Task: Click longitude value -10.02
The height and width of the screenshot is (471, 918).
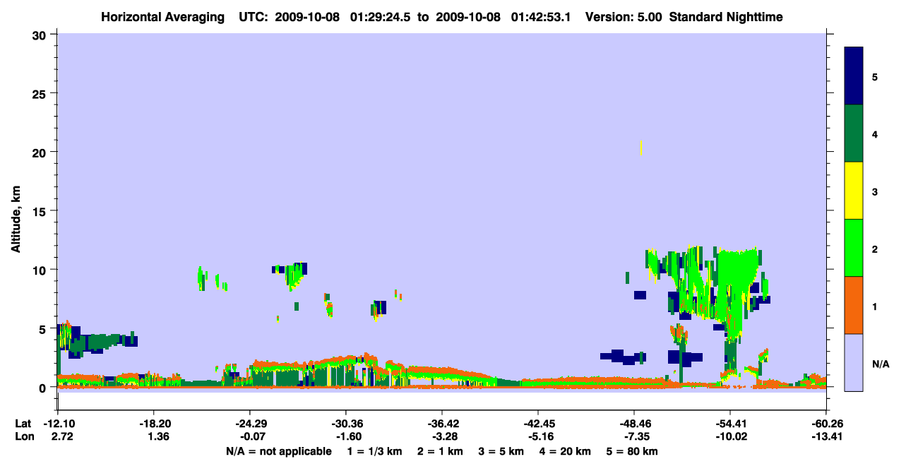Action: click(730, 436)
